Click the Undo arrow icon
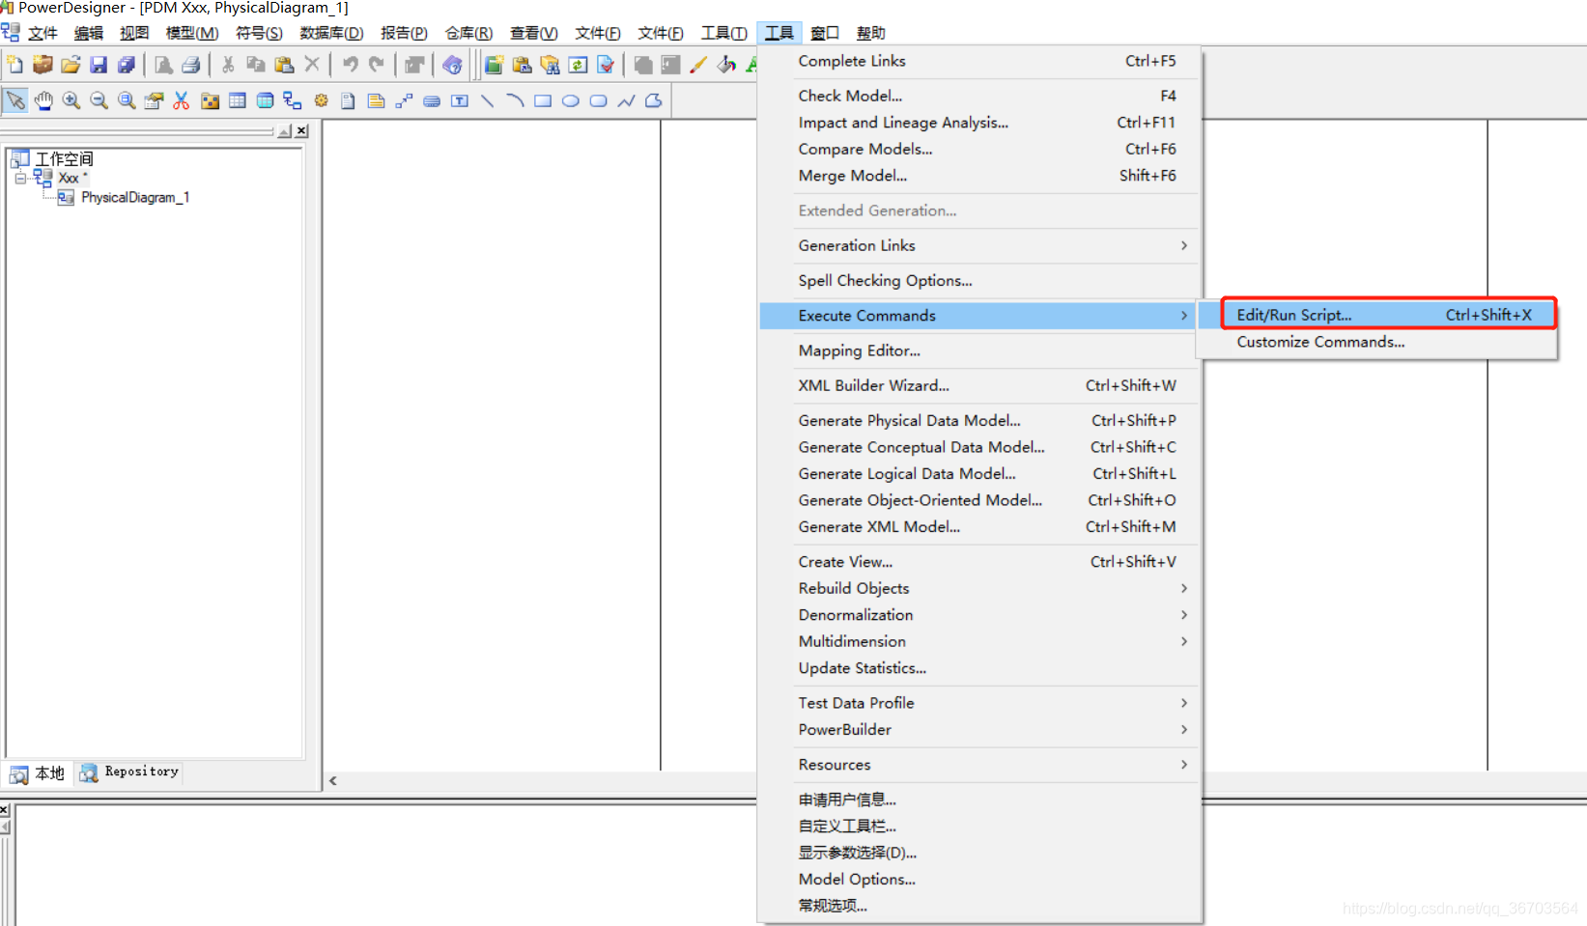 [x=350, y=65]
